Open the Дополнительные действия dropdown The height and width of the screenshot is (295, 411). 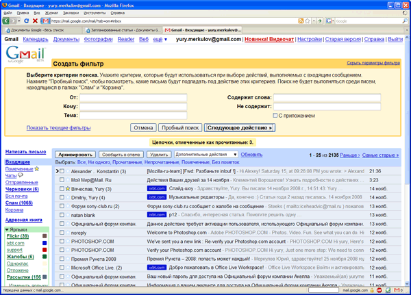click(206, 155)
